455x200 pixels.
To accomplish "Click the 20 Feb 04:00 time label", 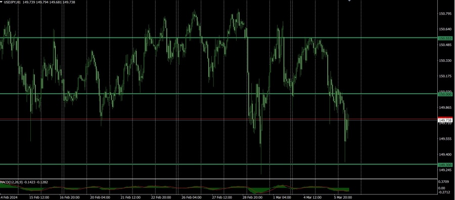I will pyautogui.click(x=100, y=197).
